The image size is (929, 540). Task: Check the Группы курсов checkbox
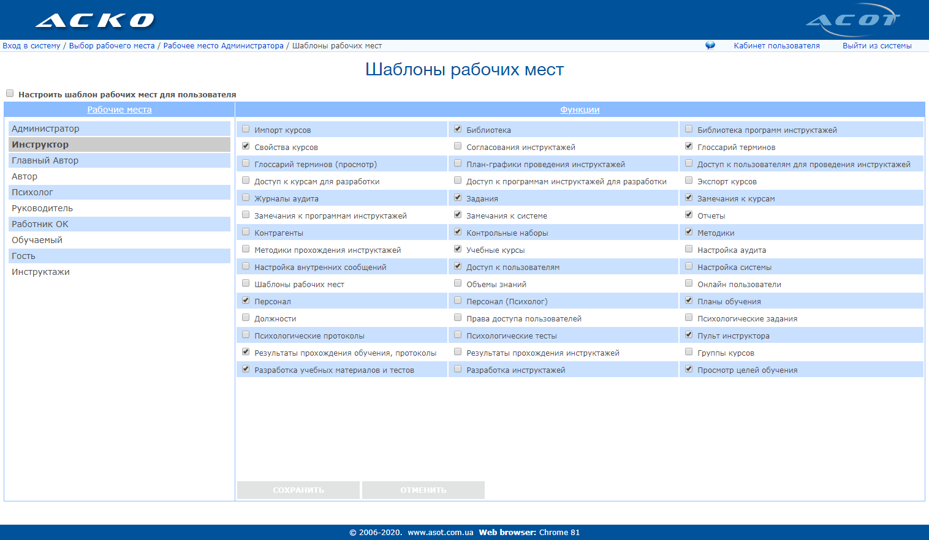689,352
